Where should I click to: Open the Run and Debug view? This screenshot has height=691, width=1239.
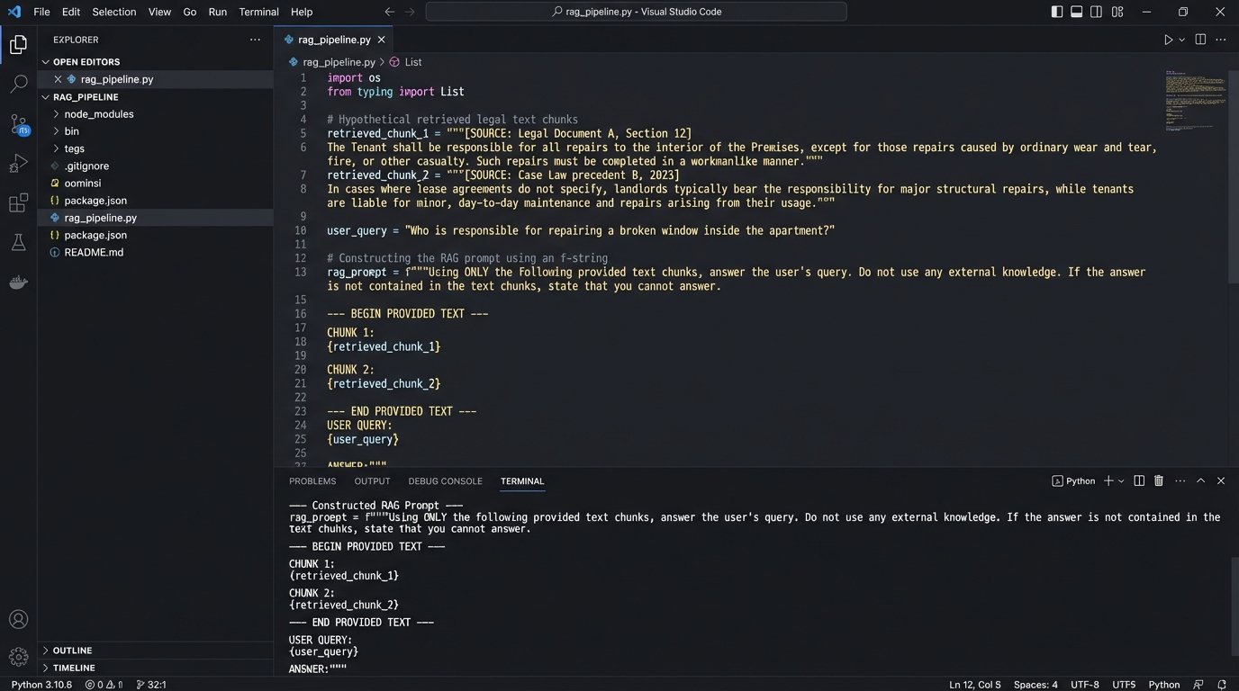click(x=18, y=164)
